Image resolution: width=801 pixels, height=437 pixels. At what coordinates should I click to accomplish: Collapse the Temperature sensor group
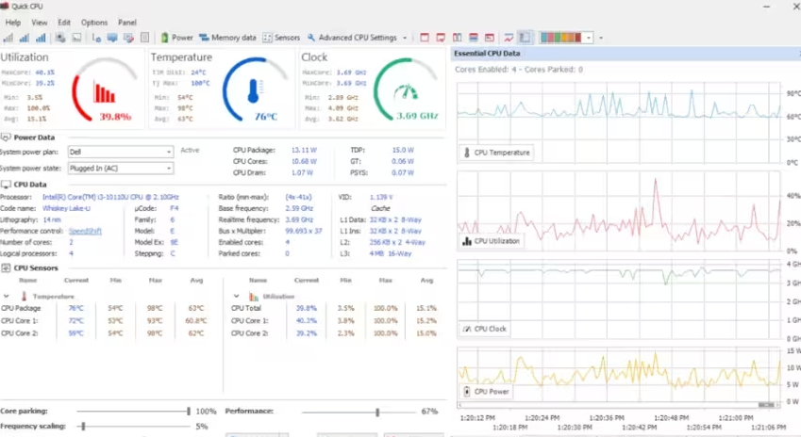(7, 295)
